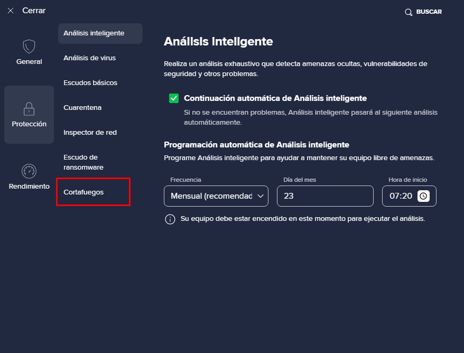Click the General shield icon
The width and height of the screenshot is (464, 353).
coord(29,47)
